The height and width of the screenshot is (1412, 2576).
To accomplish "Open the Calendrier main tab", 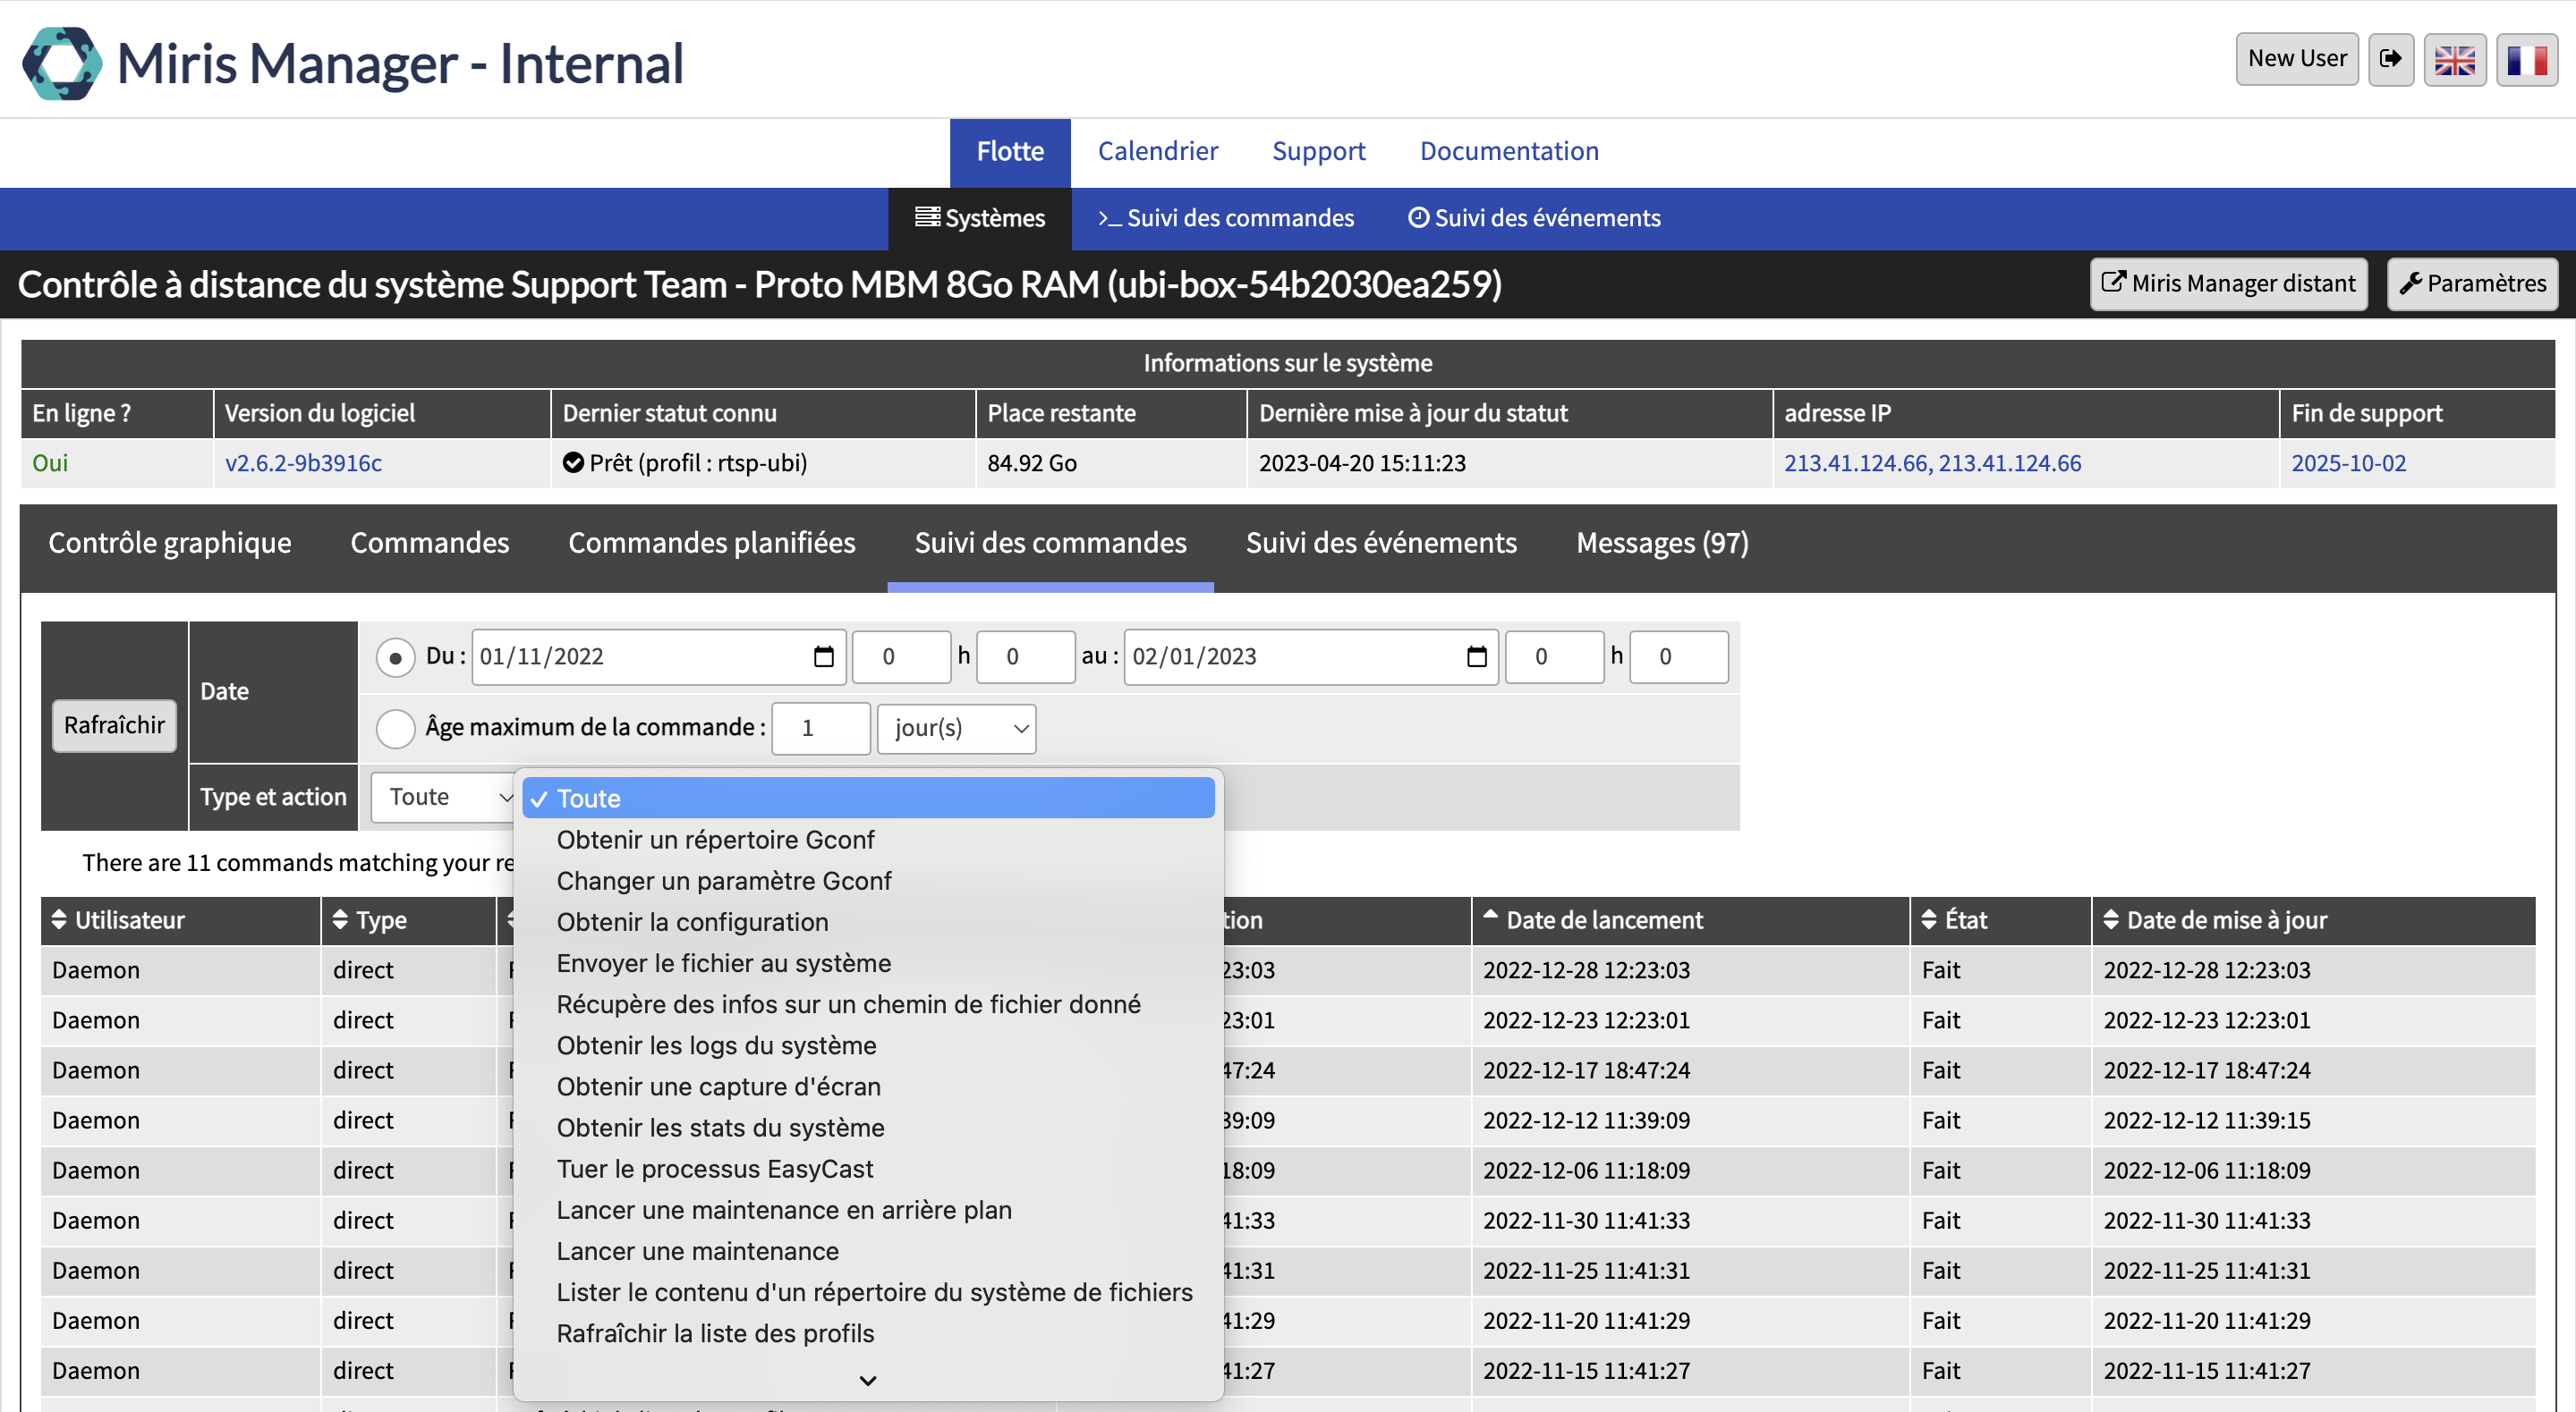I will coord(1158,152).
